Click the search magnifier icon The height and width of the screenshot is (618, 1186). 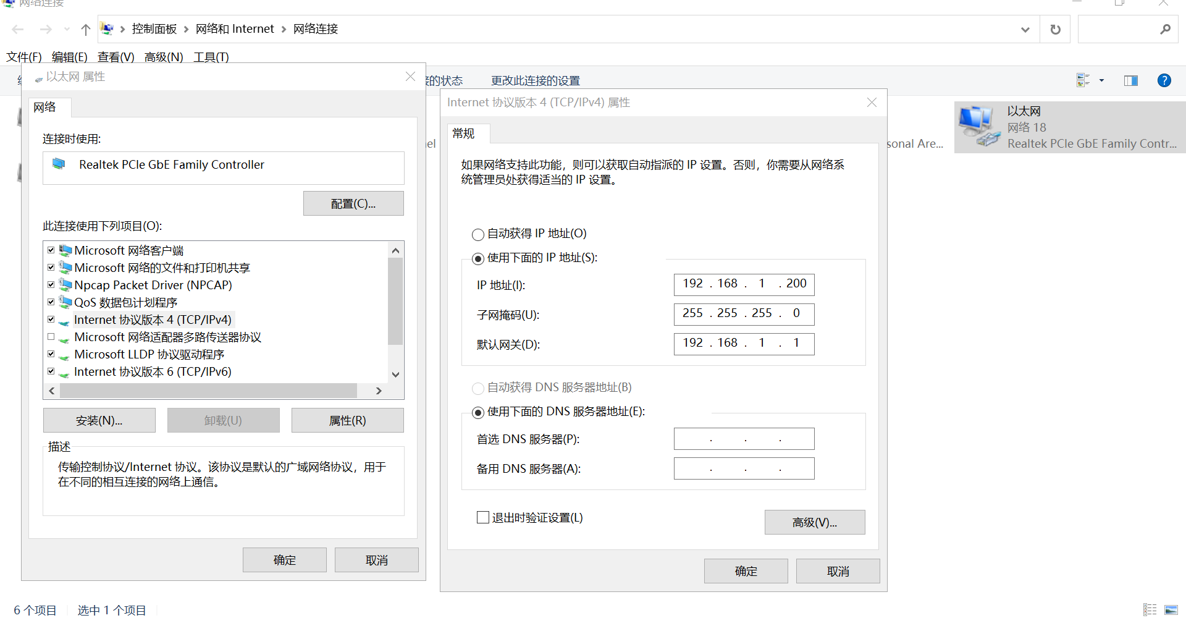1165,29
